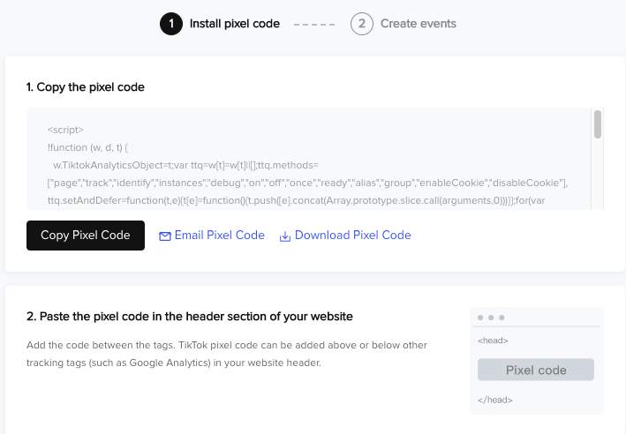Click the closing </head> tag in the illustration
Screen dimensions: 626x434
(x=494, y=400)
